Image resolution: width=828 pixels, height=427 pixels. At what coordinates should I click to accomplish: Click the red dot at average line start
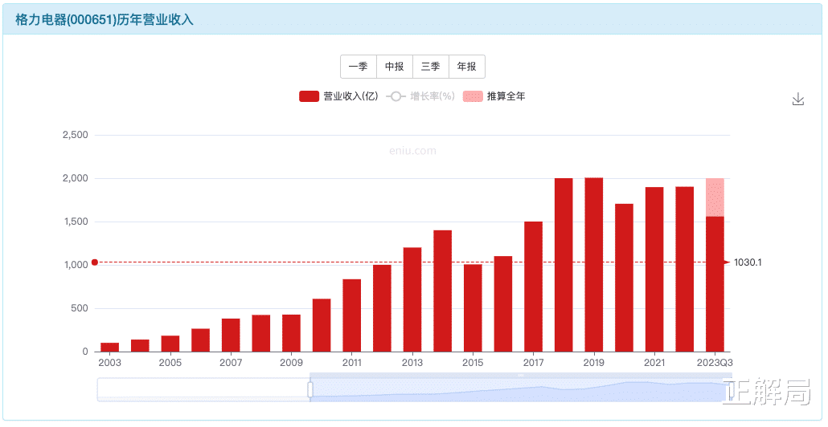(x=95, y=262)
